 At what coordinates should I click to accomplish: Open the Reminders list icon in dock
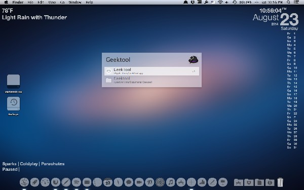tap(97, 182)
